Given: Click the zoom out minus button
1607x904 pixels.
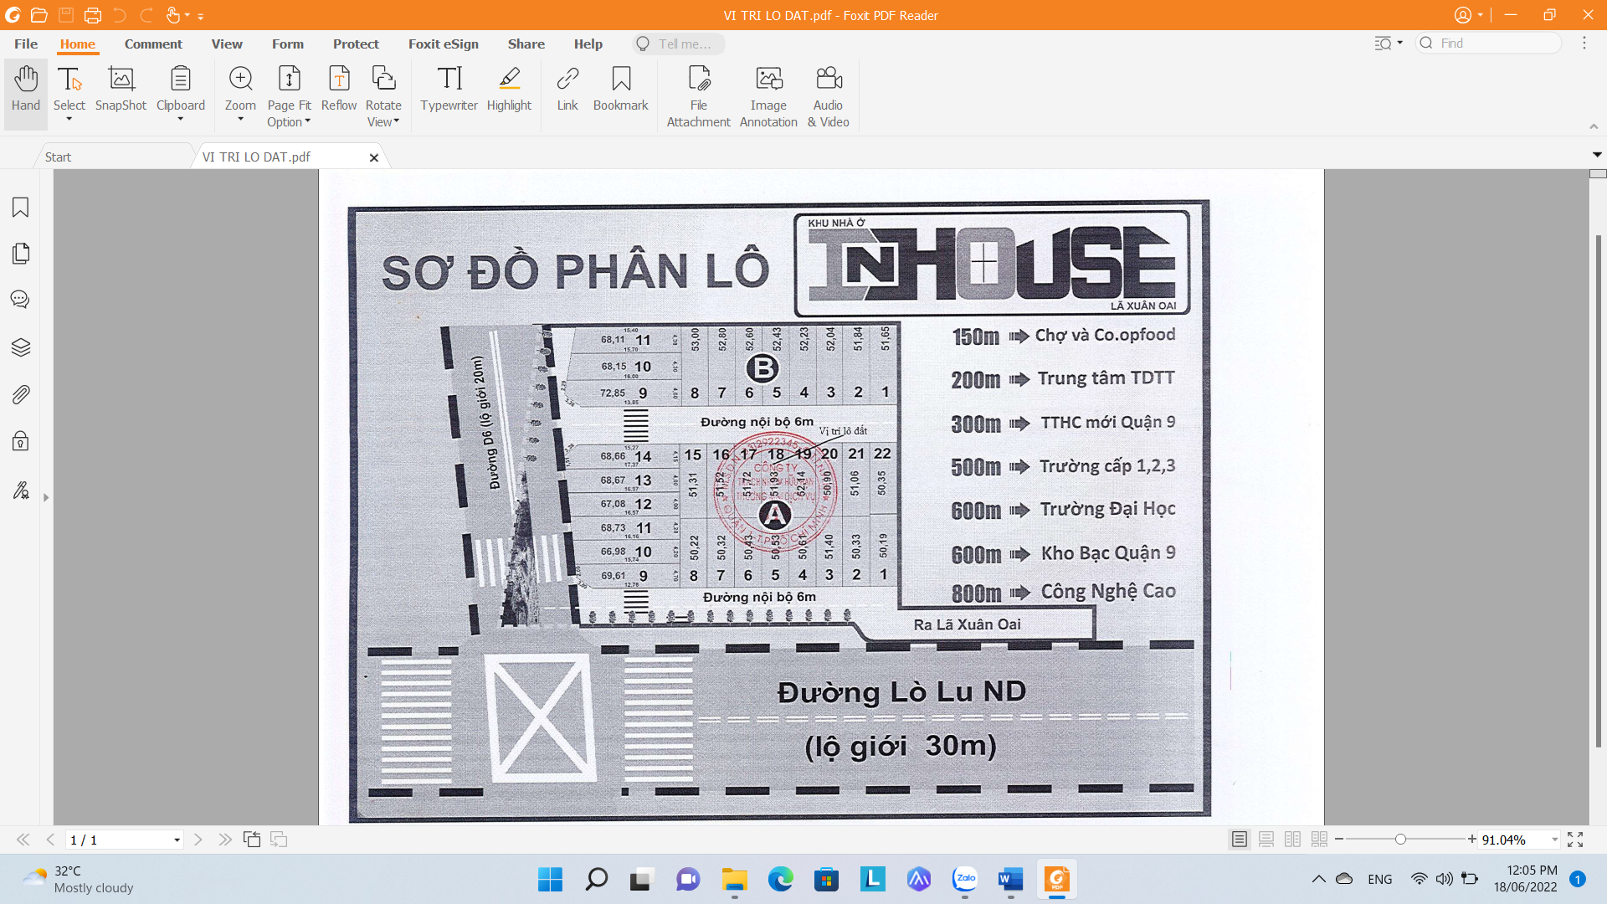Looking at the screenshot, I should pos(1339,839).
